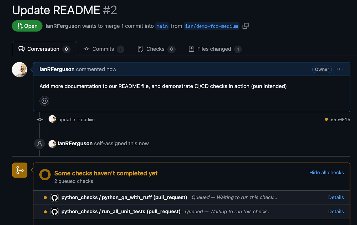
Task: Open the comment options kebab menu
Action: [x=339, y=69]
